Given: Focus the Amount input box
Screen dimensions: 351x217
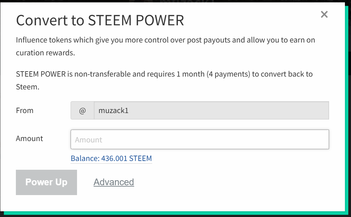Looking at the screenshot, I should click(x=199, y=139).
